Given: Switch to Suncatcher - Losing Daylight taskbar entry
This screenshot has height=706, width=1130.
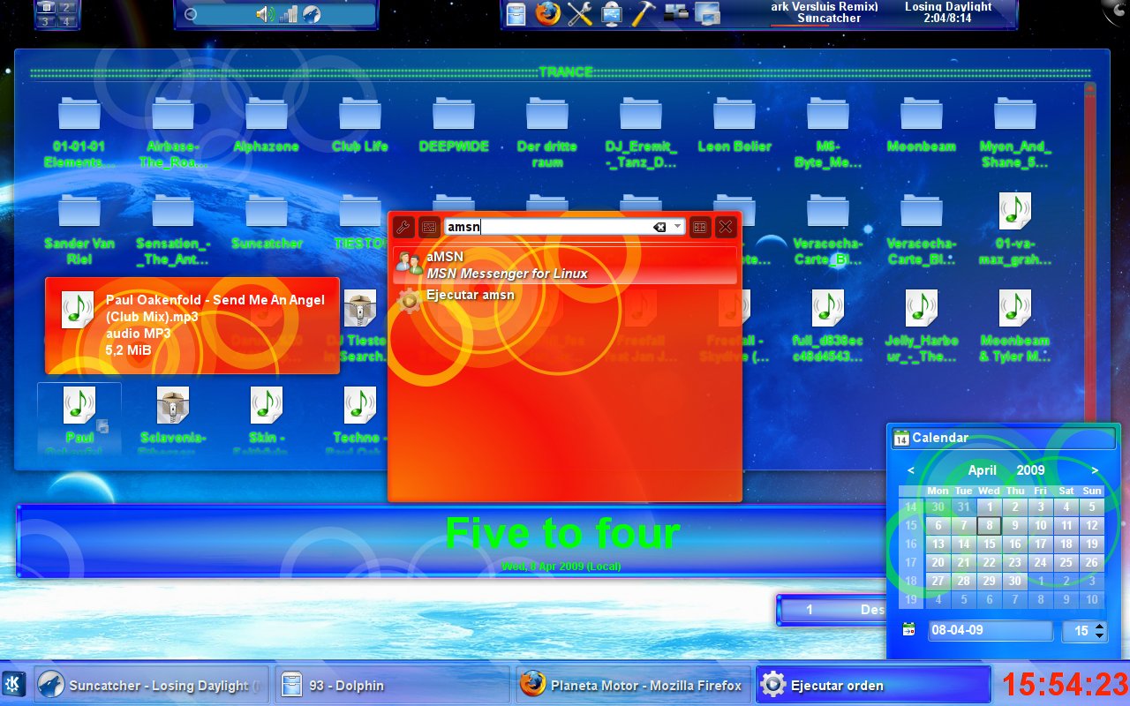Looking at the screenshot, I should (x=151, y=685).
